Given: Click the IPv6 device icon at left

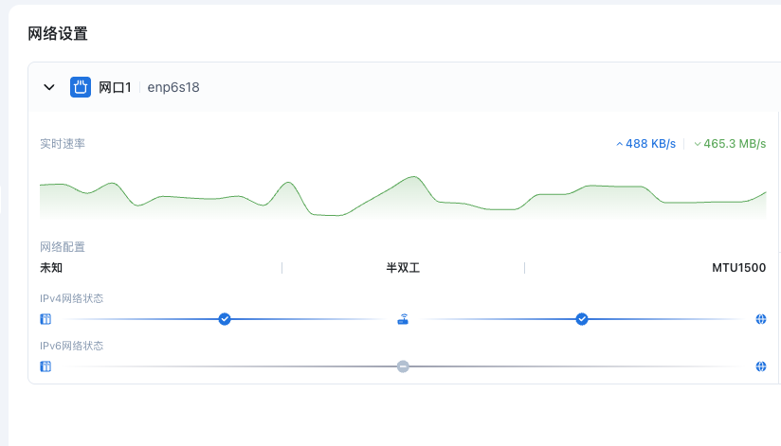Looking at the screenshot, I should tap(45, 366).
